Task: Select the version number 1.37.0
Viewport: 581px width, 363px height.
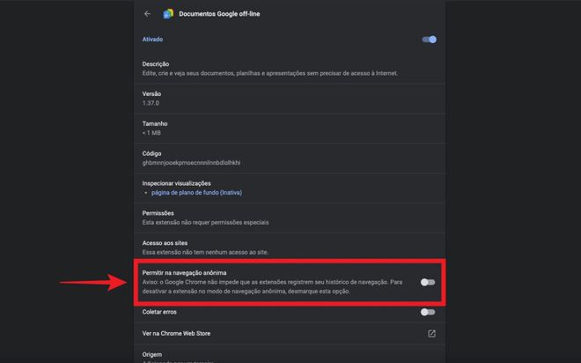Action: [x=151, y=103]
